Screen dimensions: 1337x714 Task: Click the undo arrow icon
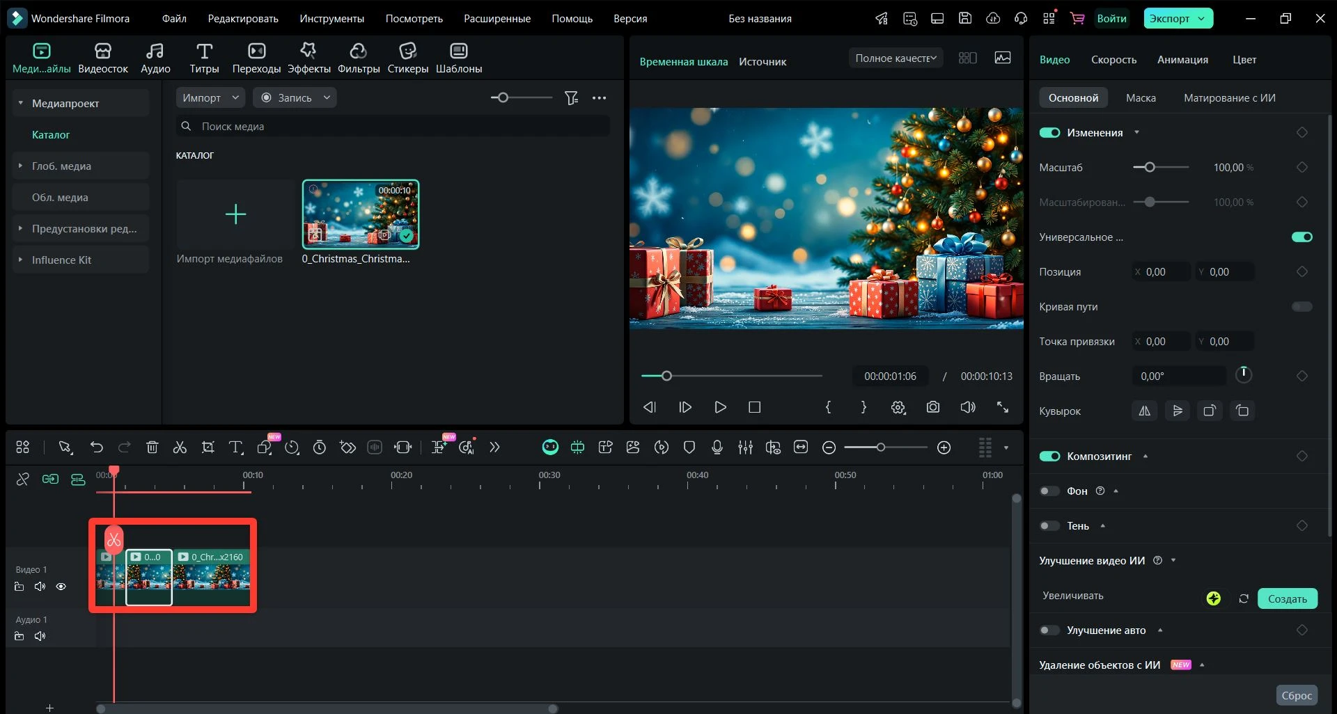96,447
